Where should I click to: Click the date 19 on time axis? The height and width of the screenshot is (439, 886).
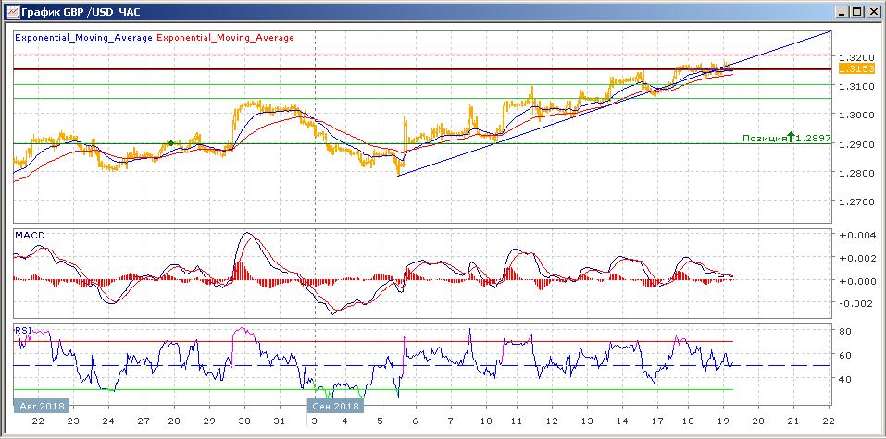[724, 421]
